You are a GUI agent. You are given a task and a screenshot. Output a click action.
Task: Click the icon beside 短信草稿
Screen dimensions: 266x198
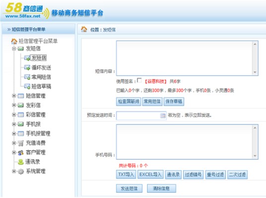tap(27, 86)
